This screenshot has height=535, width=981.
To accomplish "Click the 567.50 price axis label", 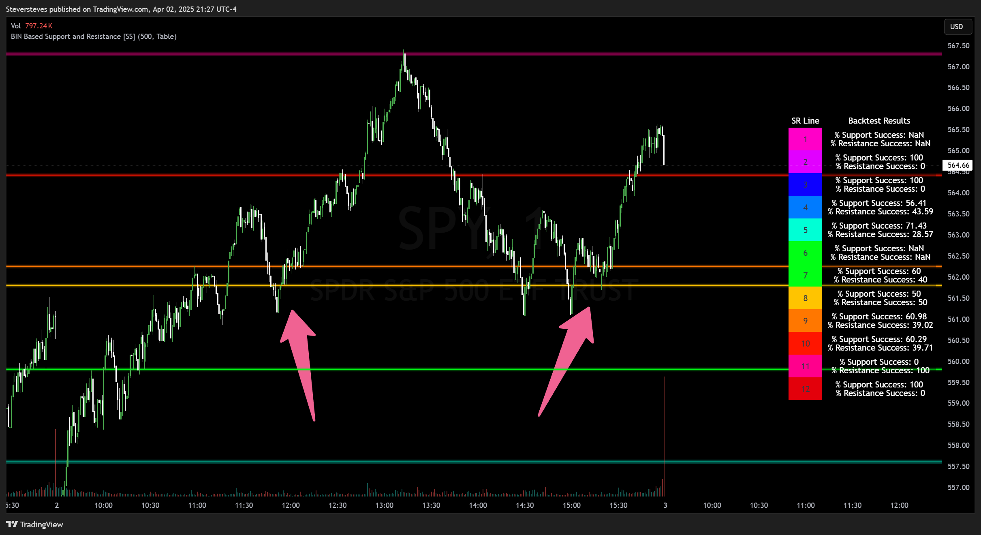I will tap(958, 45).
